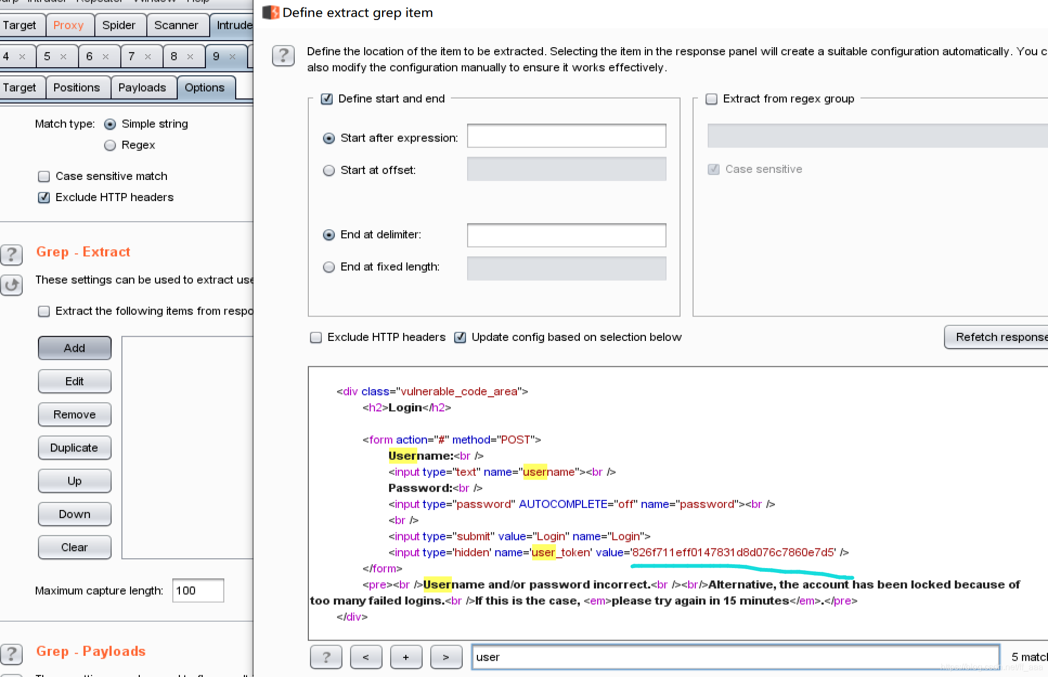The height and width of the screenshot is (677, 1048).
Task: Select the Regex match type radio
Action: pyautogui.click(x=110, y=145)
